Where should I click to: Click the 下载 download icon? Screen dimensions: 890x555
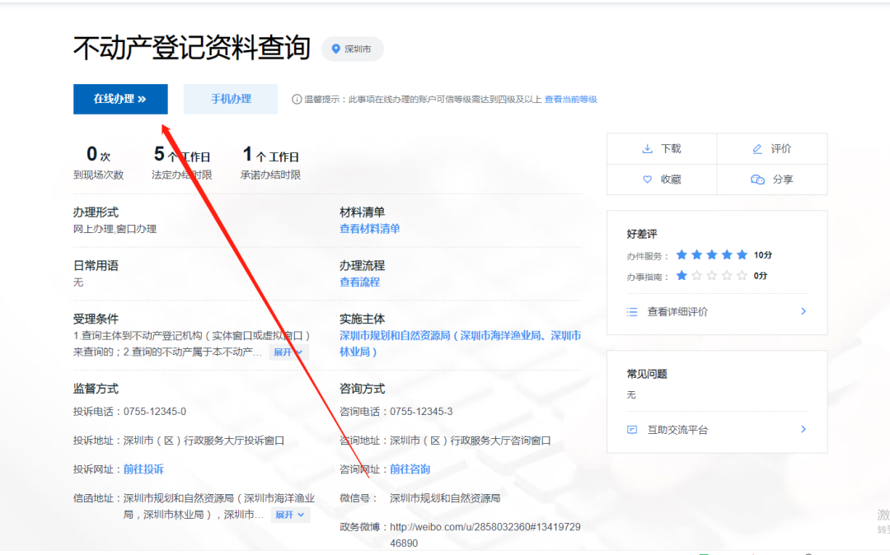647,148
